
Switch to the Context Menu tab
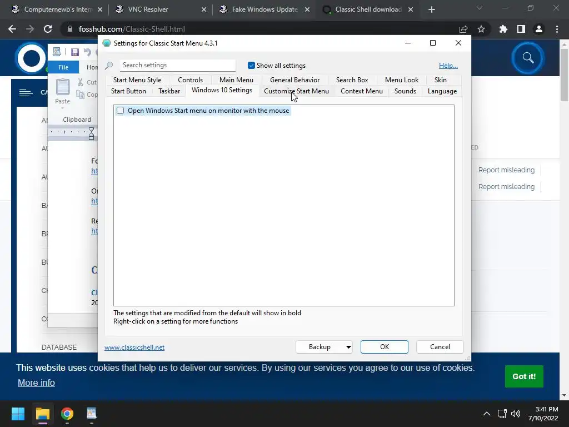[361, 91]
